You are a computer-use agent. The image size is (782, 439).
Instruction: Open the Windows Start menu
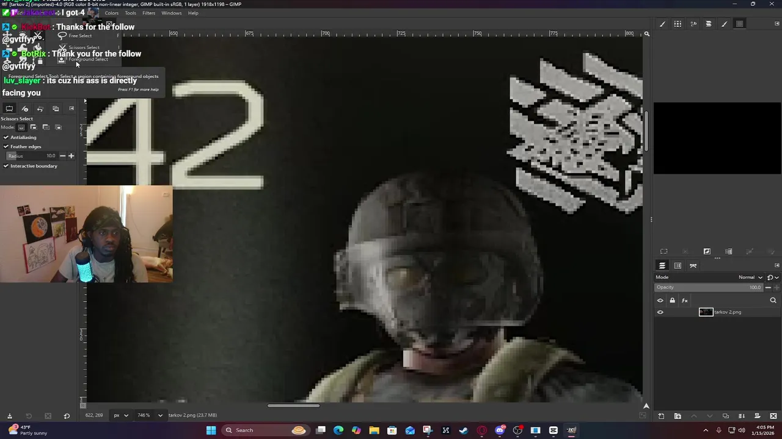pos(211,430)
